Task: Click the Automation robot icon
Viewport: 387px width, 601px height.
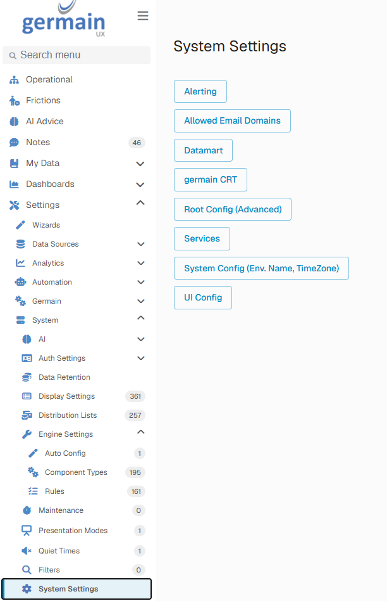Action: pyautogui.click(x=21, y=282)
